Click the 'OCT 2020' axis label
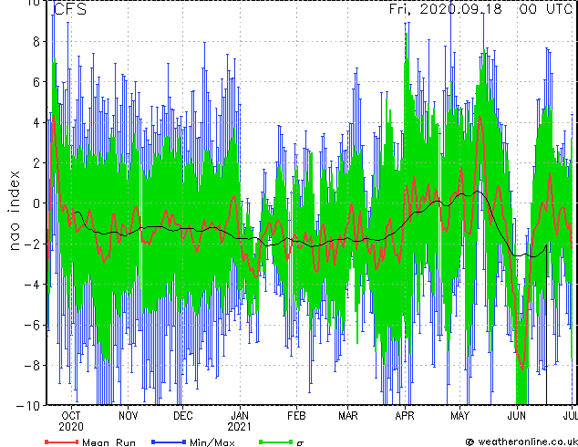The width and height of the screenshot is (578, 447). pos(71,421)
